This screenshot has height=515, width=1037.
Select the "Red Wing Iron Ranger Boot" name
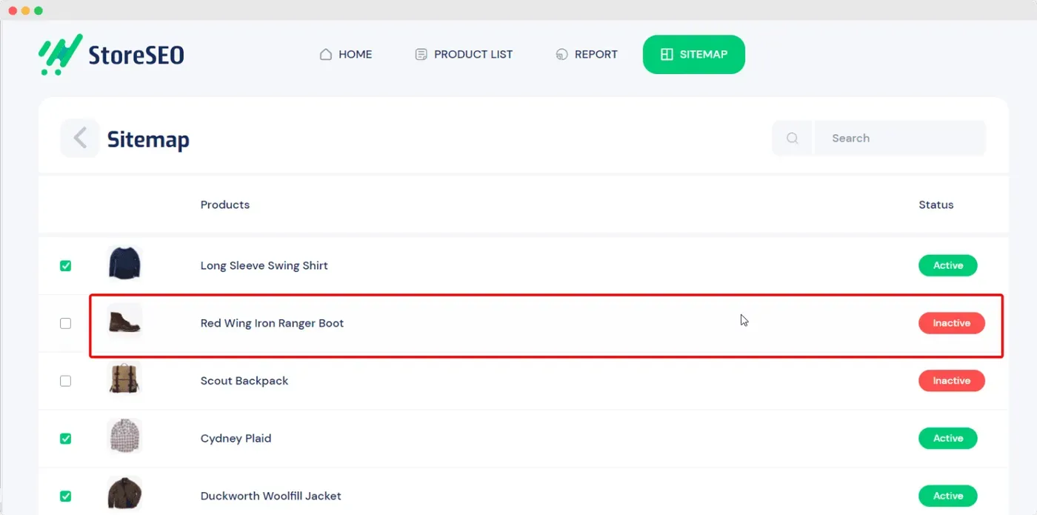(273, 323)
